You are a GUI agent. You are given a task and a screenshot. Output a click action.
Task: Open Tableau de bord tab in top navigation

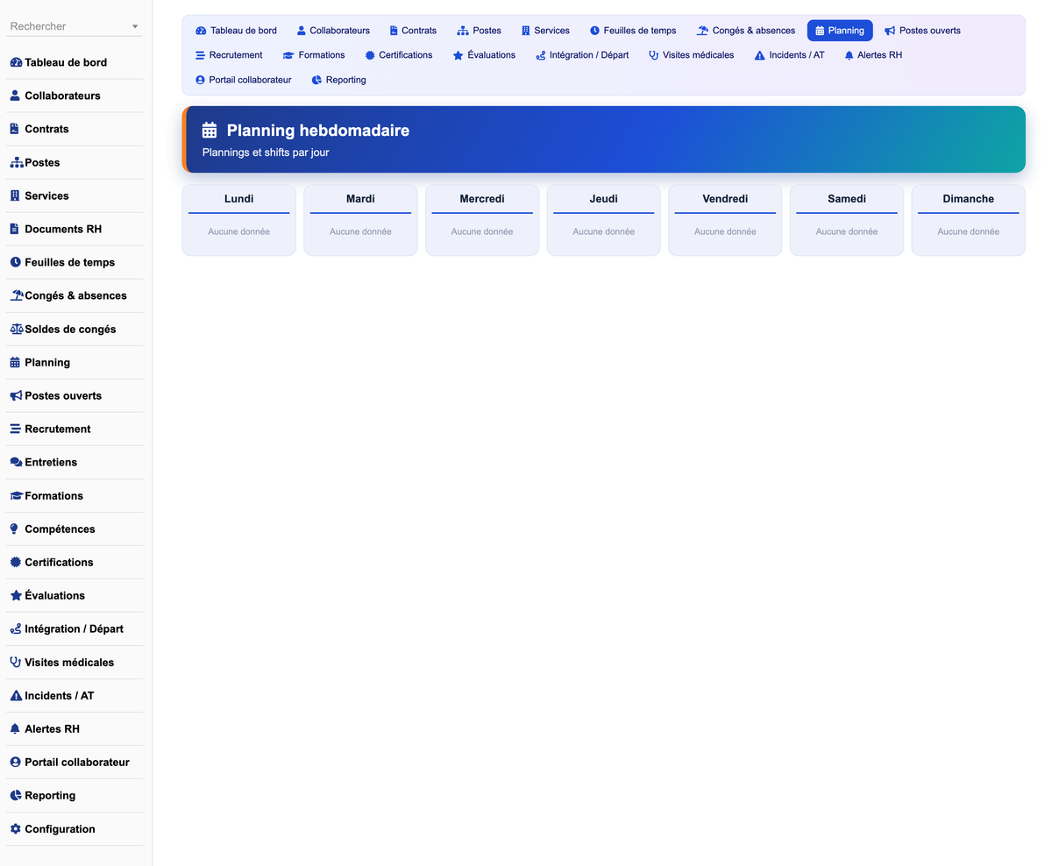pyautogui.click(x=236, y=31)
